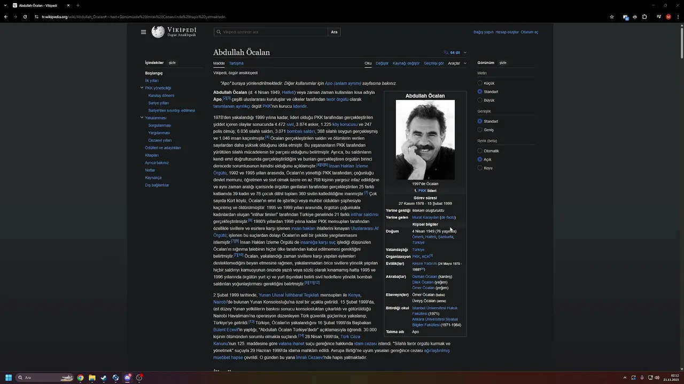Open the Abdullah Öcalan infobox portrait photo
684x384 pixels.
pyautogui.click(x=425, y=140)
